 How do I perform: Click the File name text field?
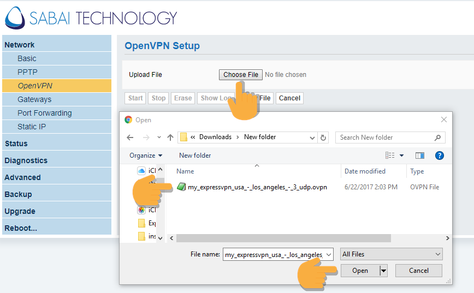tap(274, 255)
